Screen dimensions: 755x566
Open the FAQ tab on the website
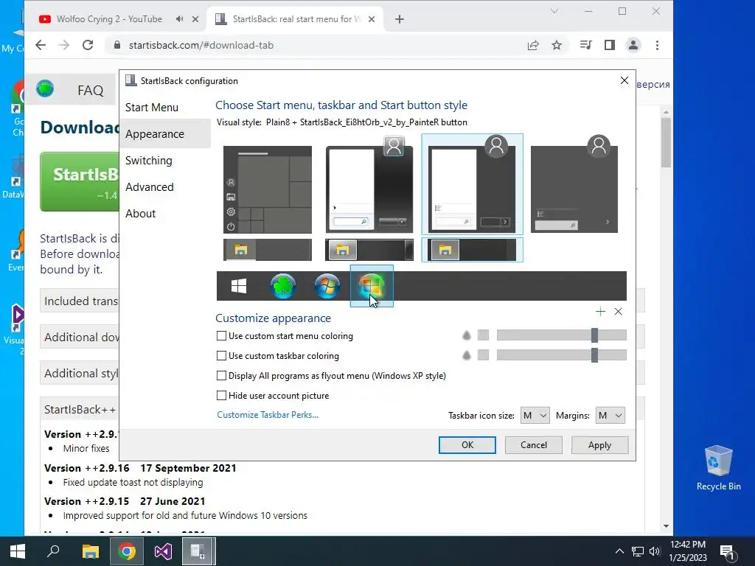[91, 90]
